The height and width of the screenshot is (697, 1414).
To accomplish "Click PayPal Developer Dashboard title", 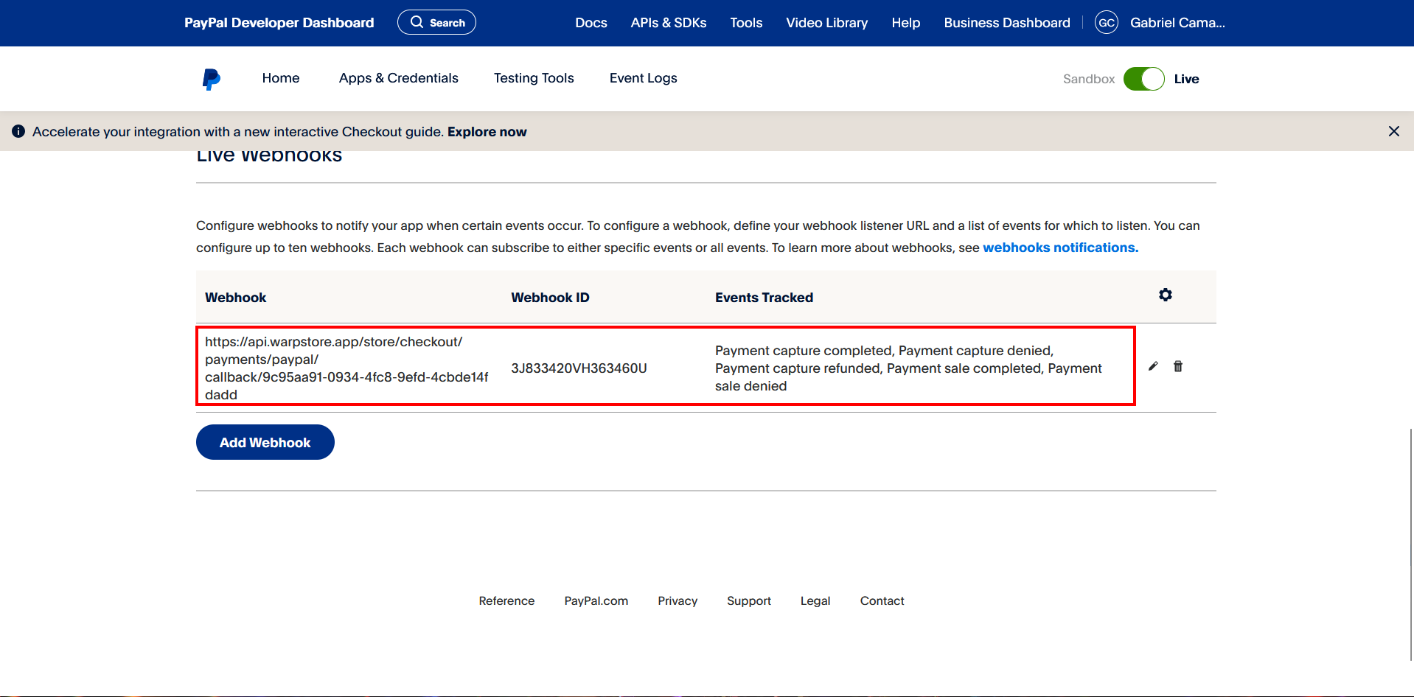I will (279, 23).
